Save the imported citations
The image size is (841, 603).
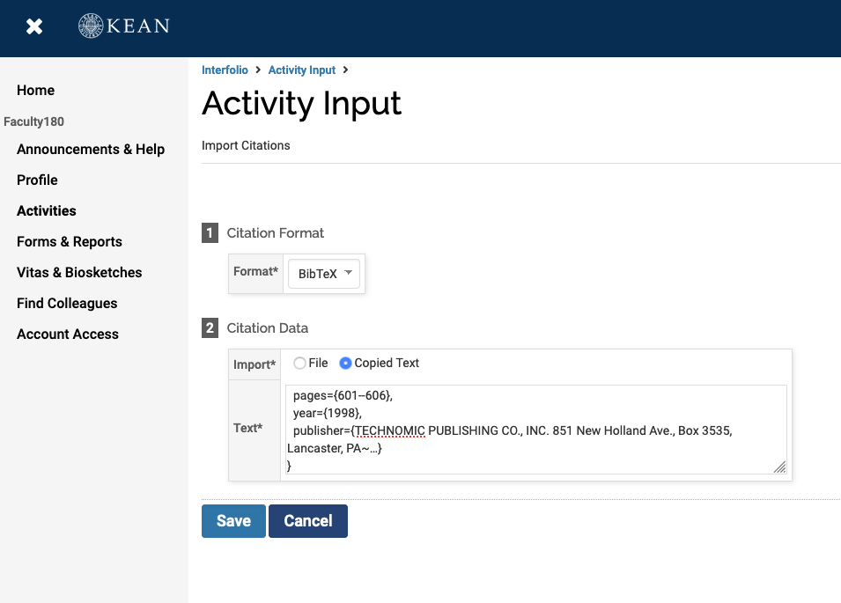point(234,521)
